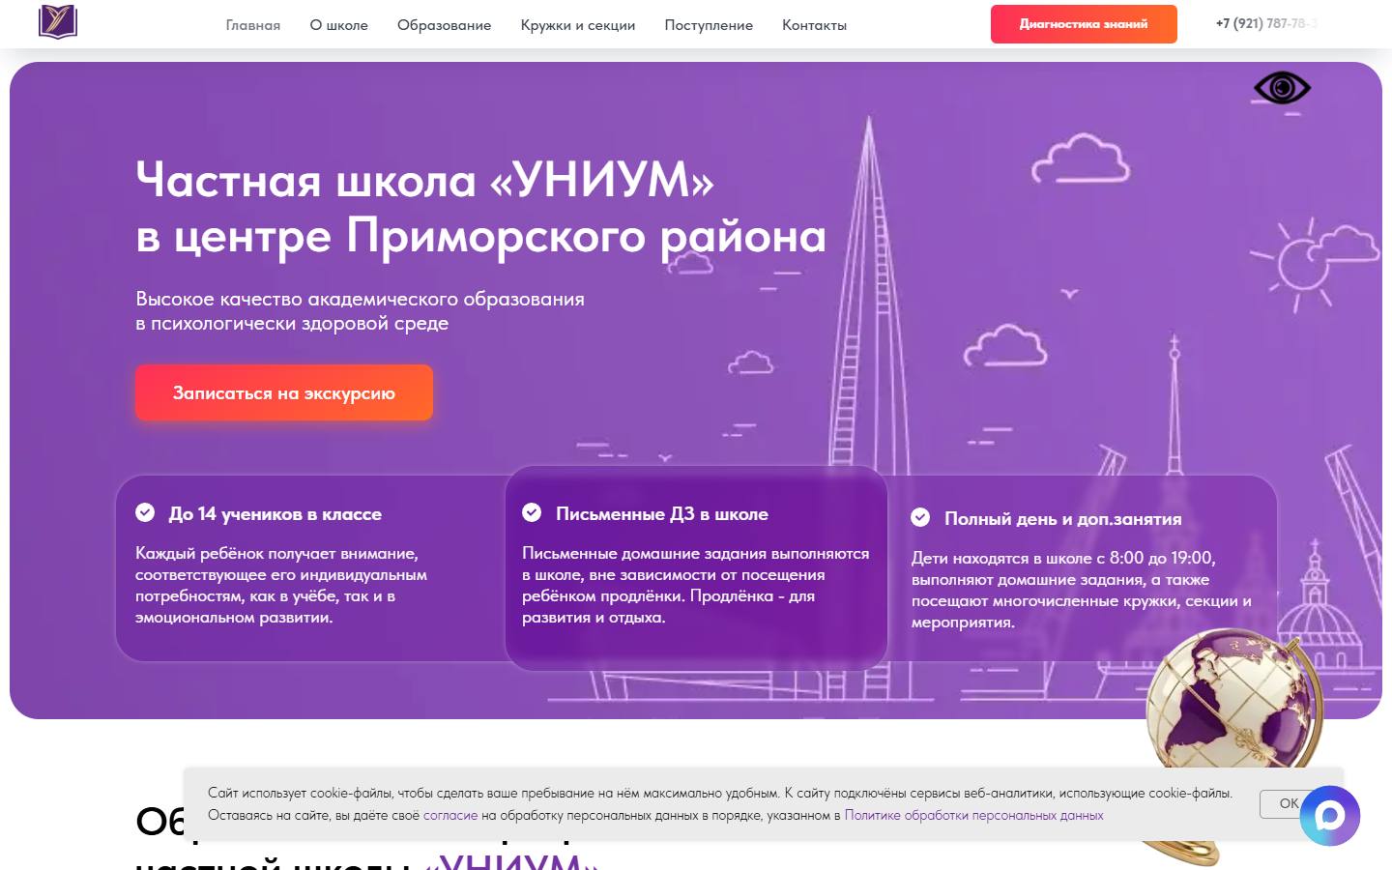Click checkmark icon beside До 14 учеников

[x=145, y=512]
